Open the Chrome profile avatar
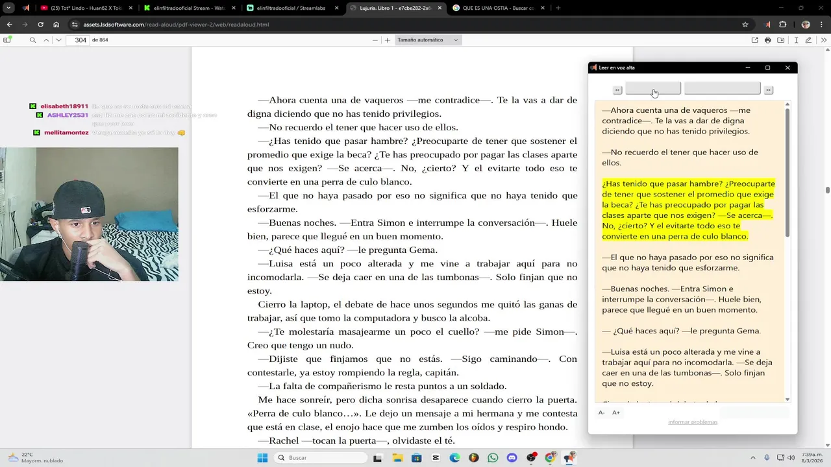Screen dimensions: 831x467 (x=806, y=25)
